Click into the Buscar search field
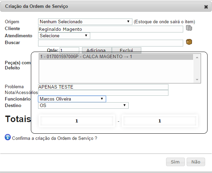 point(110,43)
